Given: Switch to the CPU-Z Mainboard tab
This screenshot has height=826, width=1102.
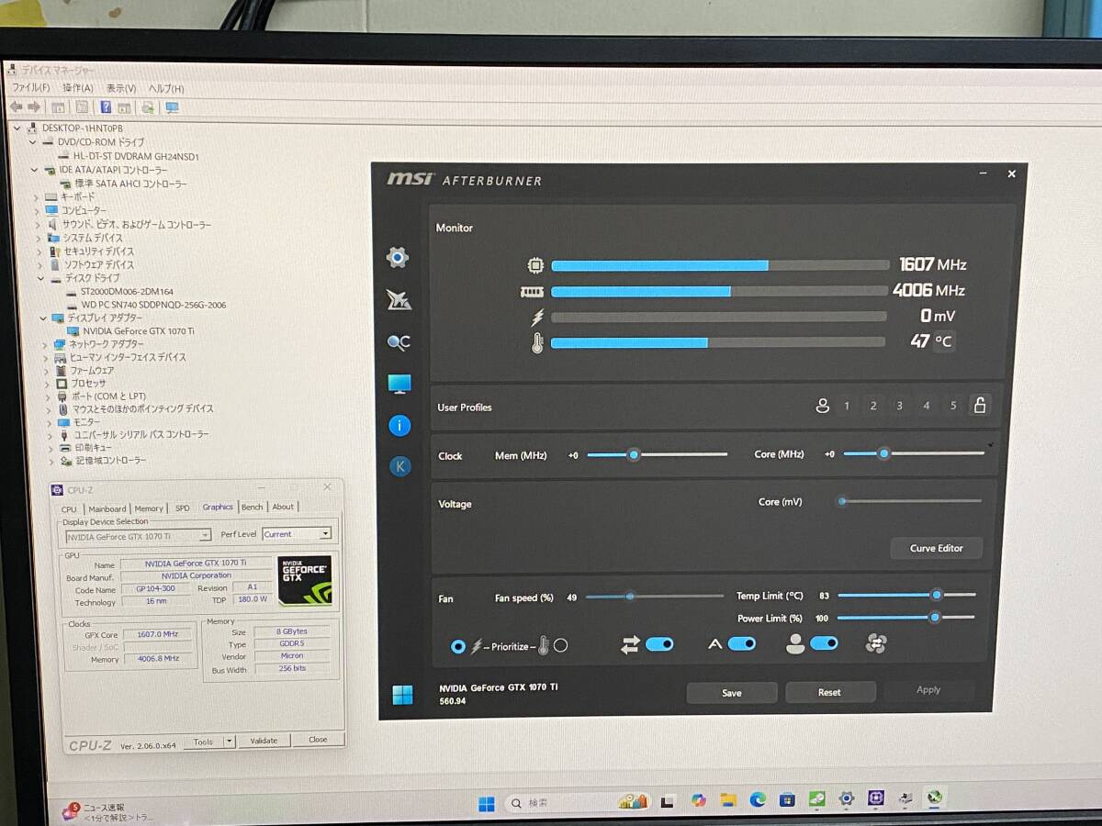Looking at the screenshot, I should (x=107, y=508).
